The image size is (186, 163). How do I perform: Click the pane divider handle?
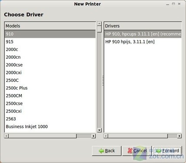(103, 80)
